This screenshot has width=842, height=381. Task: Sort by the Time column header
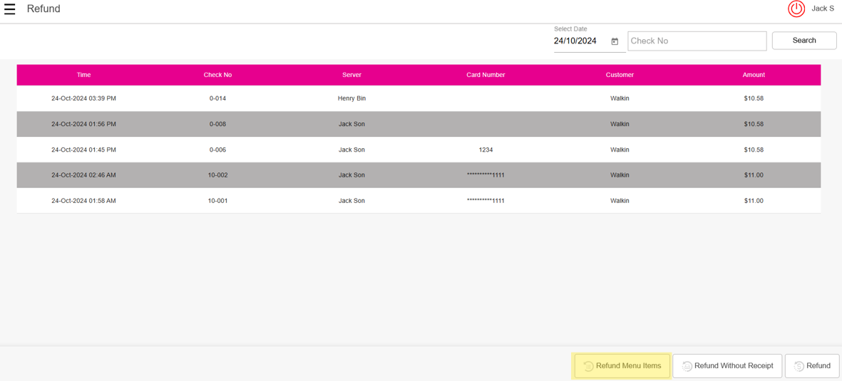click(83, 75)
